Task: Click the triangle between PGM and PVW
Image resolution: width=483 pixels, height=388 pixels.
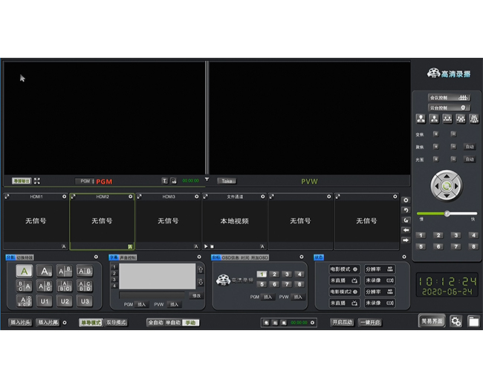Action: click(207, 180)
